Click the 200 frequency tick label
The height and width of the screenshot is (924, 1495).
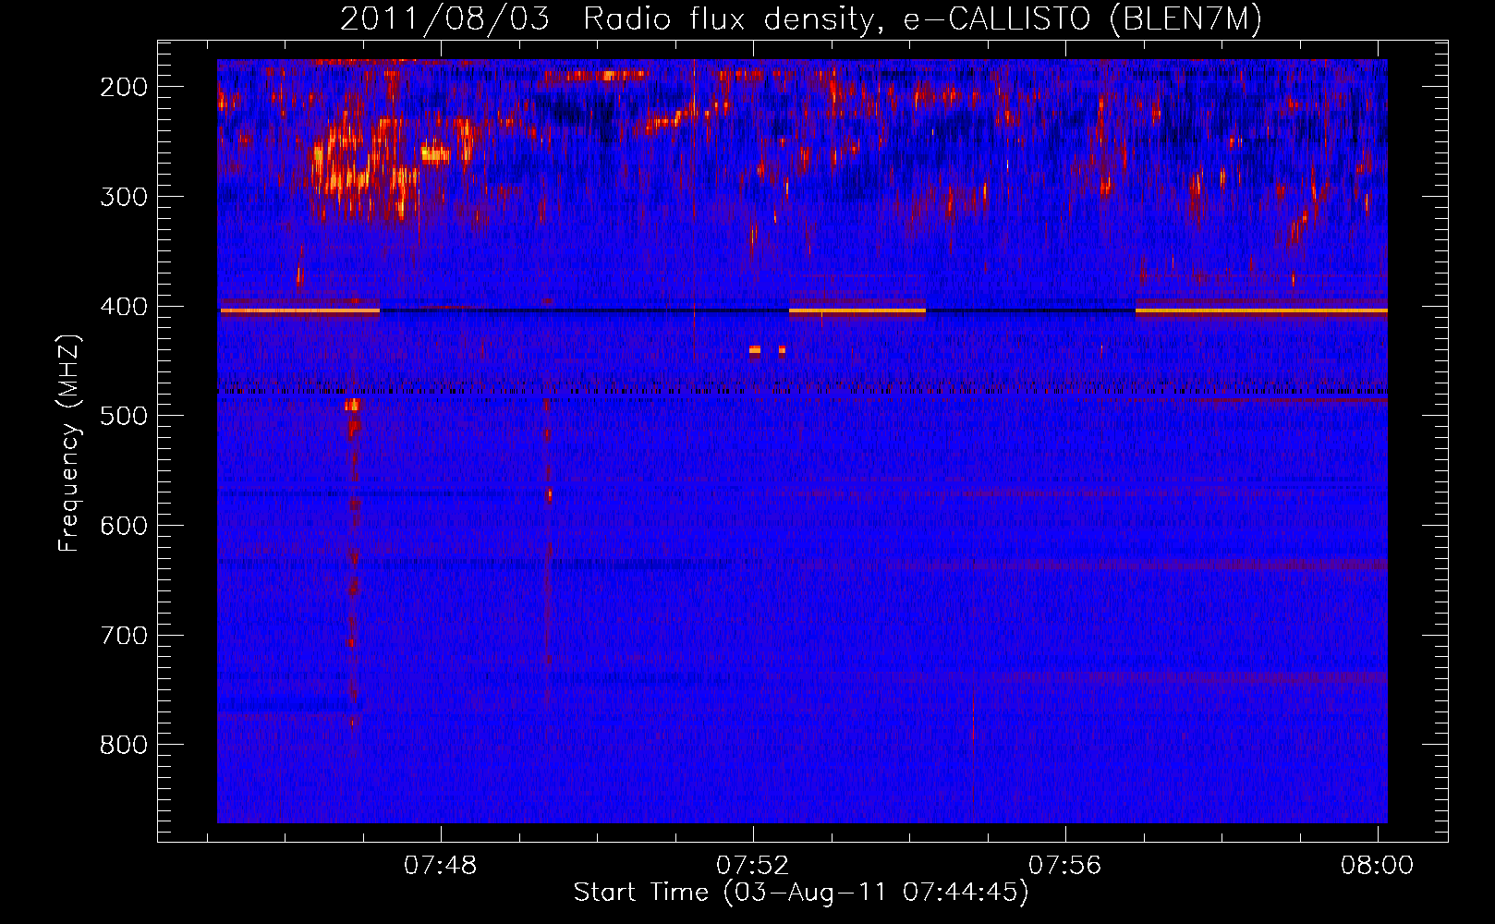(x=124, y=87)
